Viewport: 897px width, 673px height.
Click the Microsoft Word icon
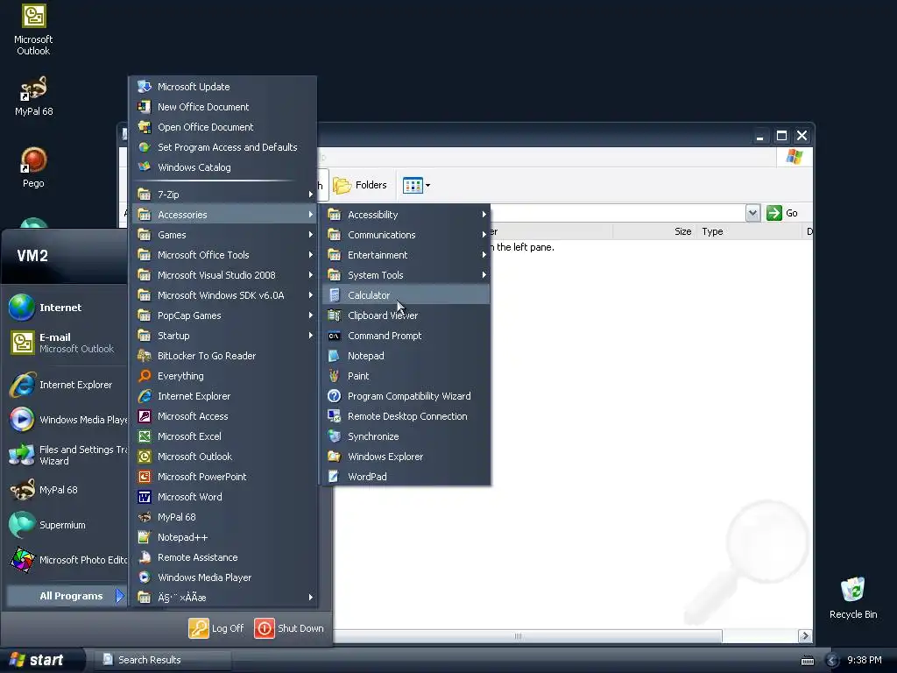tap(145, 497)
